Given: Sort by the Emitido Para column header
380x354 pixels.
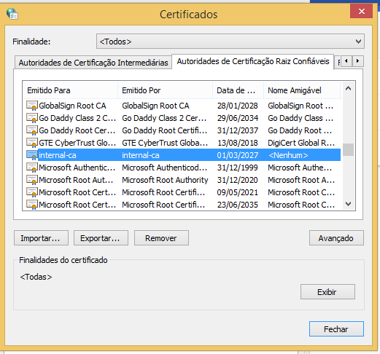Looking at the screenshot, I should click(x=70, y=90).
